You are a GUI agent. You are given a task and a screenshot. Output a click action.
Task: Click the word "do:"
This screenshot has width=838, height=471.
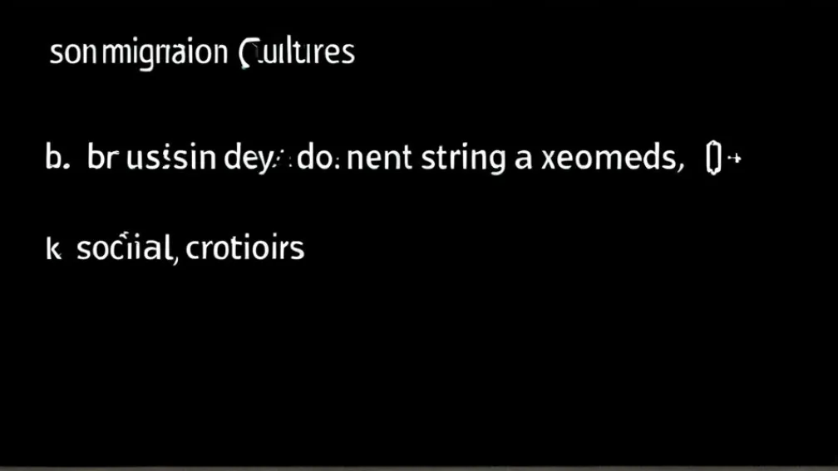click(x=315, y=158)
